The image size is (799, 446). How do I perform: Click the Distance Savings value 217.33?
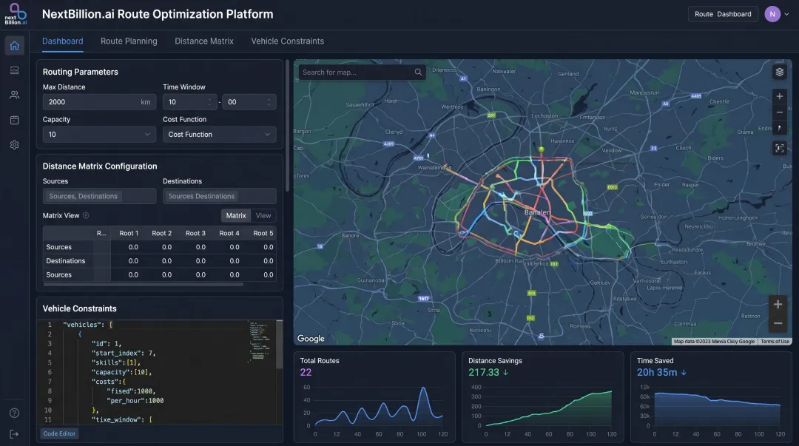pyautogui.click(x=484, y=373)
